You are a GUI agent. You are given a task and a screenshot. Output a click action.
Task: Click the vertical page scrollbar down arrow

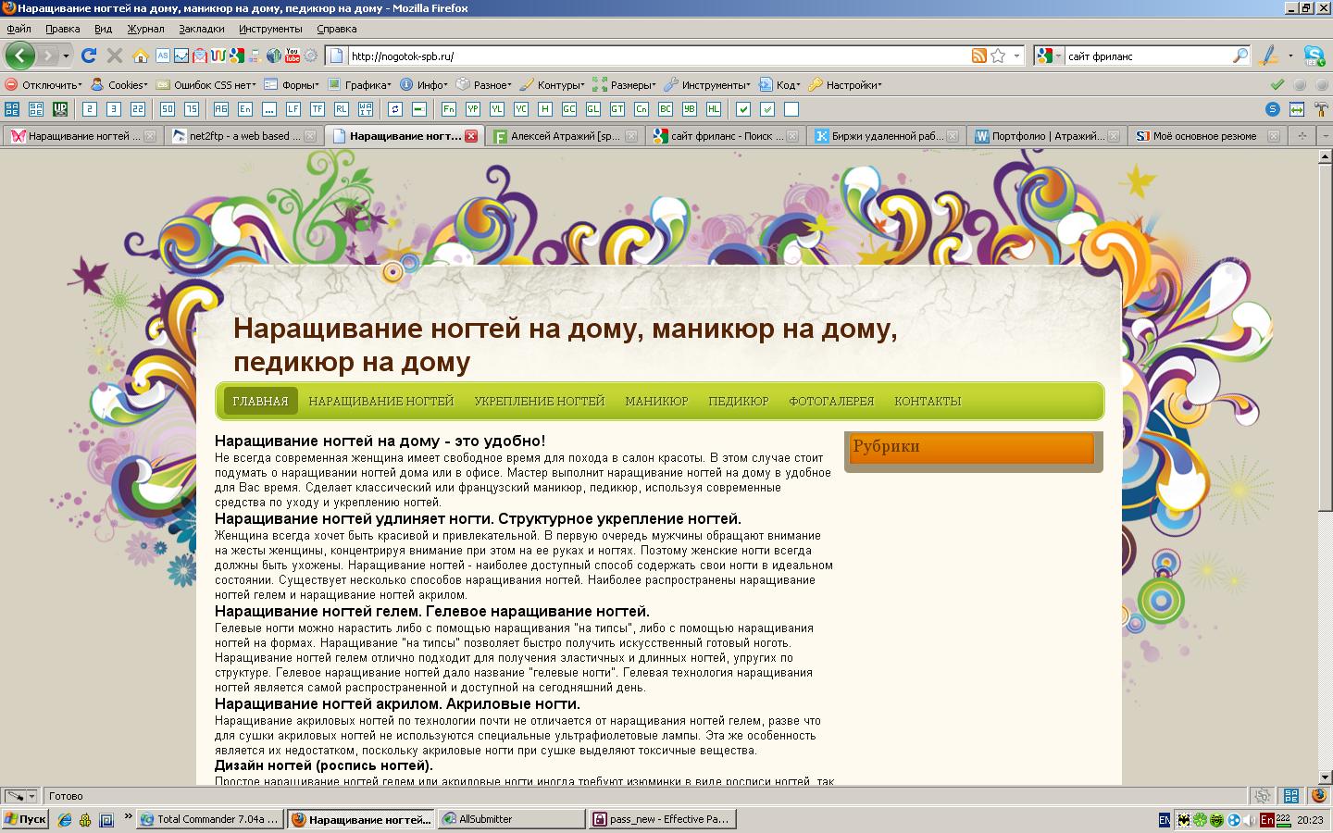coord(1325,777)
